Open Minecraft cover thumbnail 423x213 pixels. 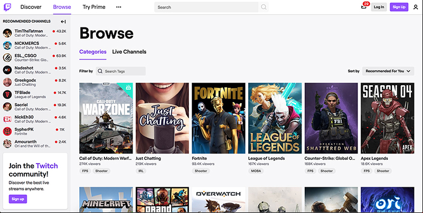click(106, 199)
